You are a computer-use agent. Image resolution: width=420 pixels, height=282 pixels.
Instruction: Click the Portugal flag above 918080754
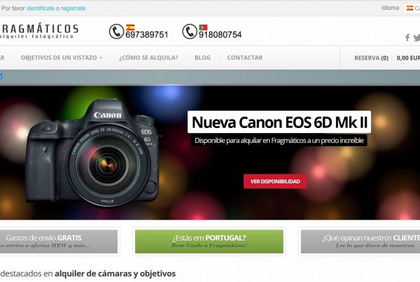click(203, 27)
